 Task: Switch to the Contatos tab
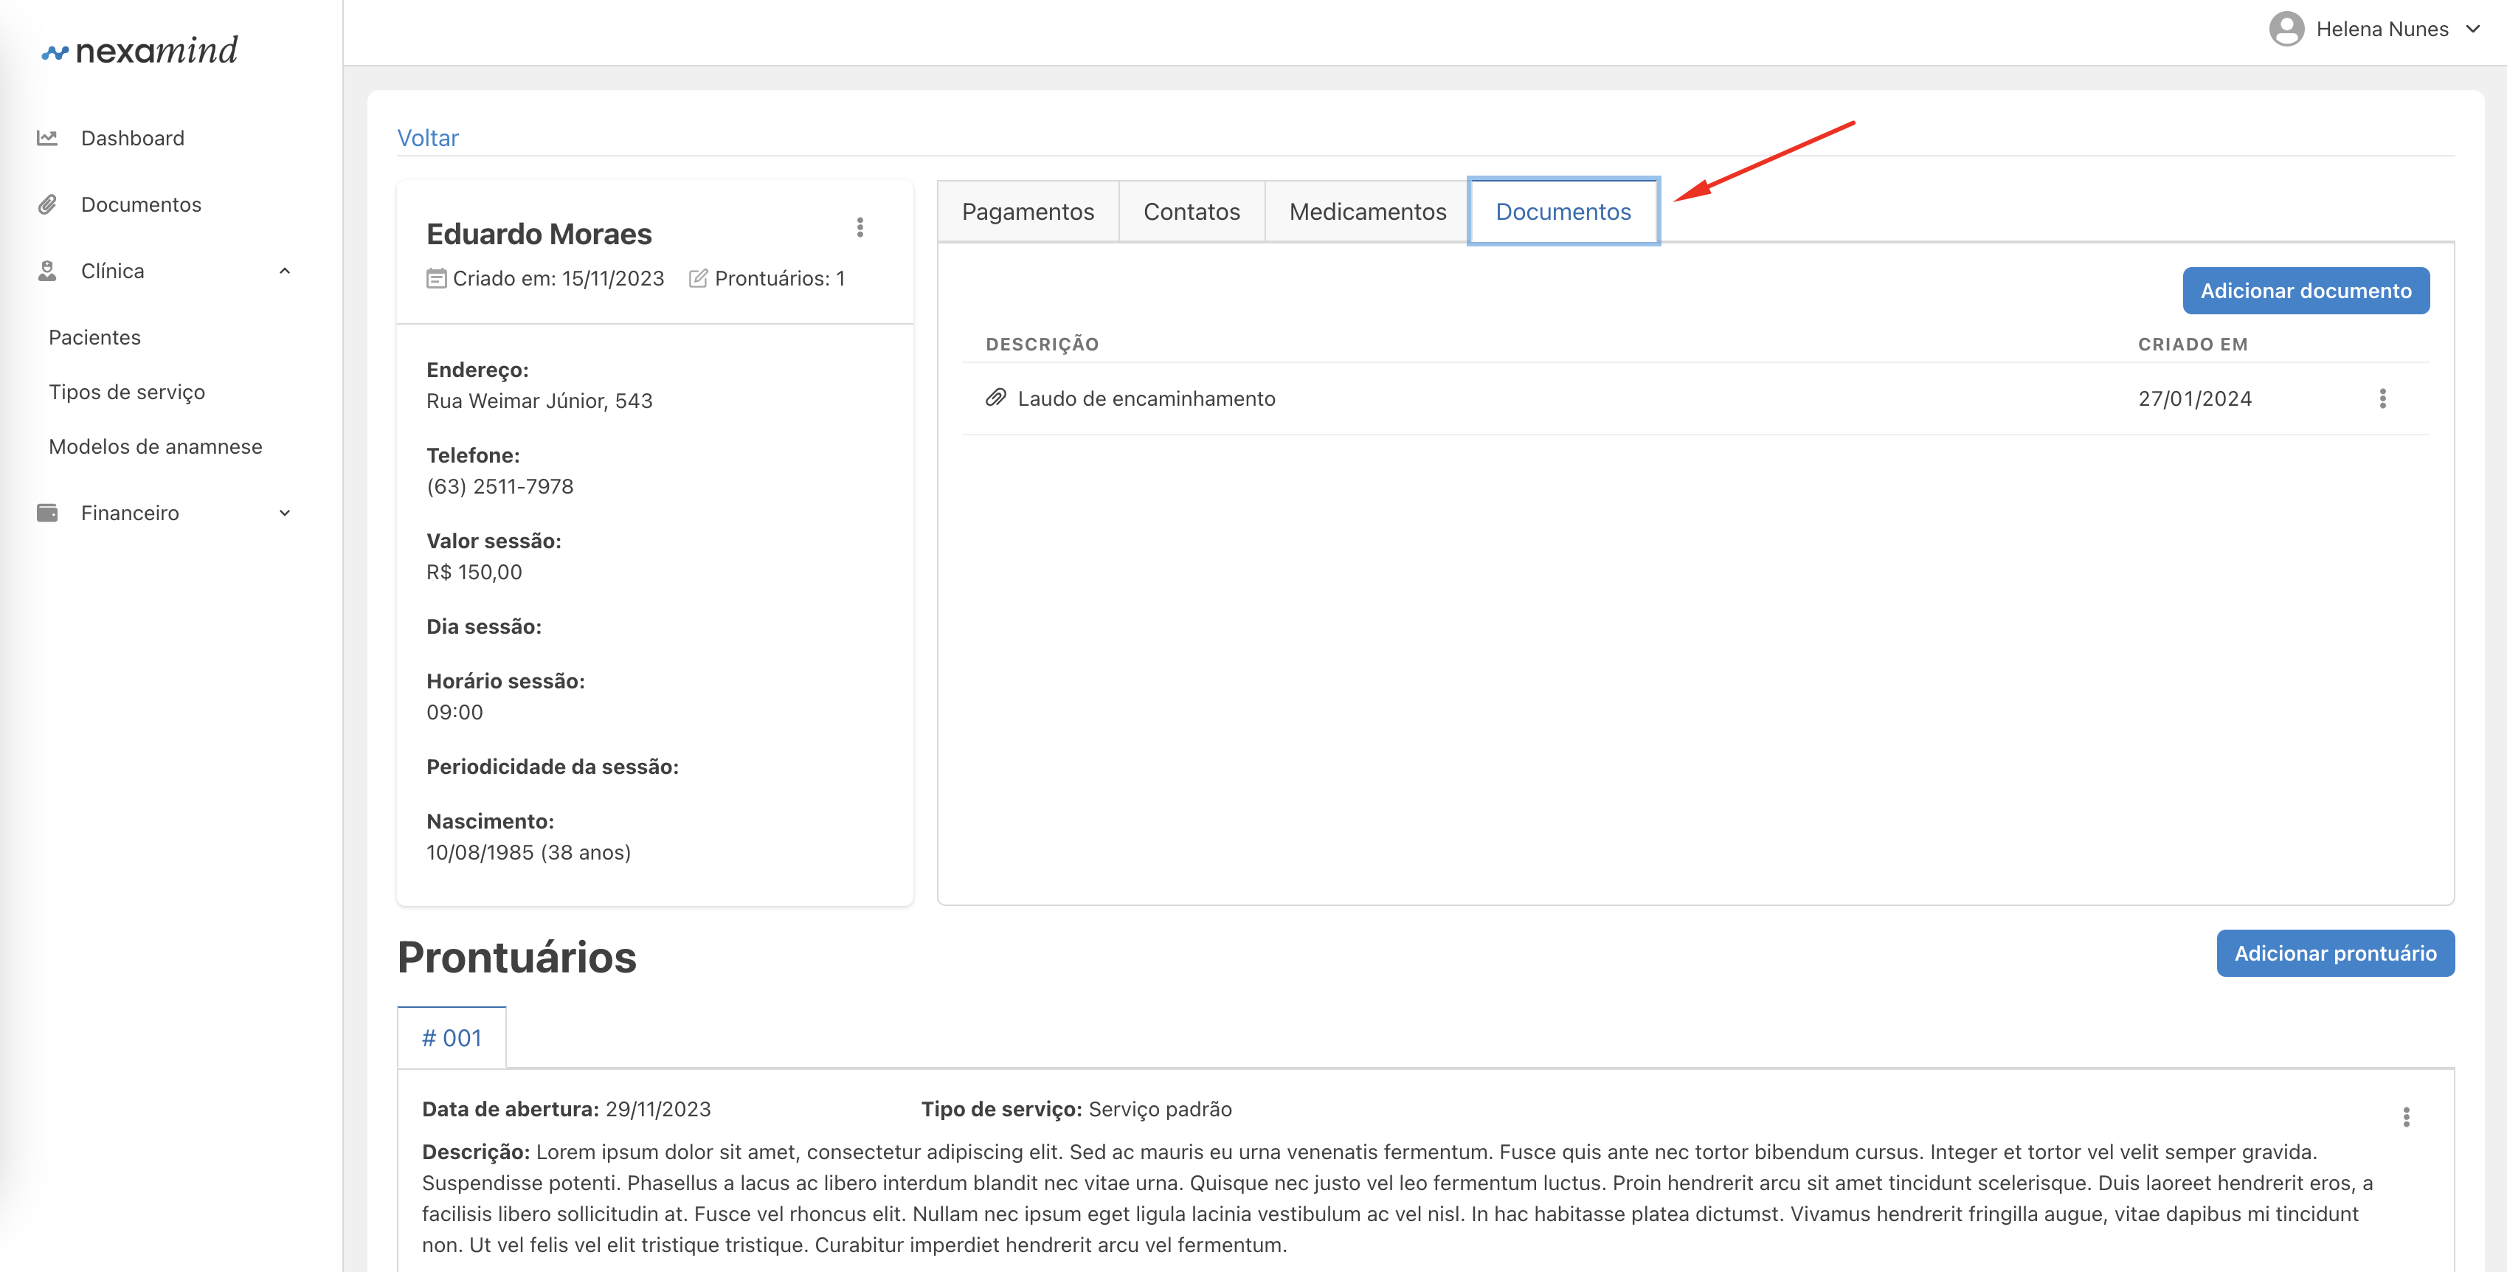1192,211
